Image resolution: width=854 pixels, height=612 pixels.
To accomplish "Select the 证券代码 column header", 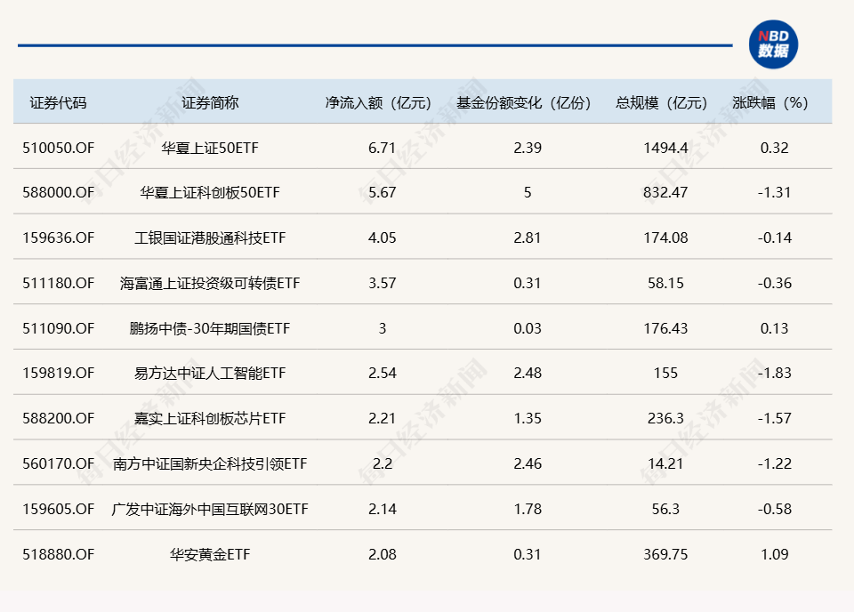I will [59, 102].
